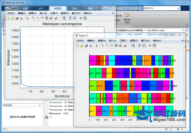Click Link Plot icon in Figure 2 toolbar
191x133 pixels.
pyautogui.click(x=133, y=45)
